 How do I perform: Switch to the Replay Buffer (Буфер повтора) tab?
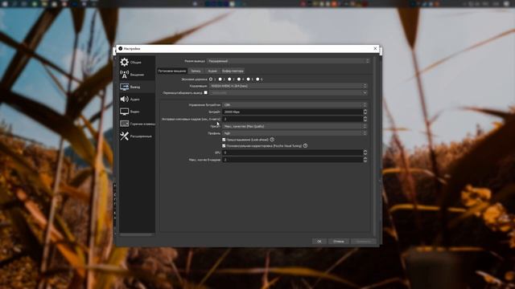(233, 71)
